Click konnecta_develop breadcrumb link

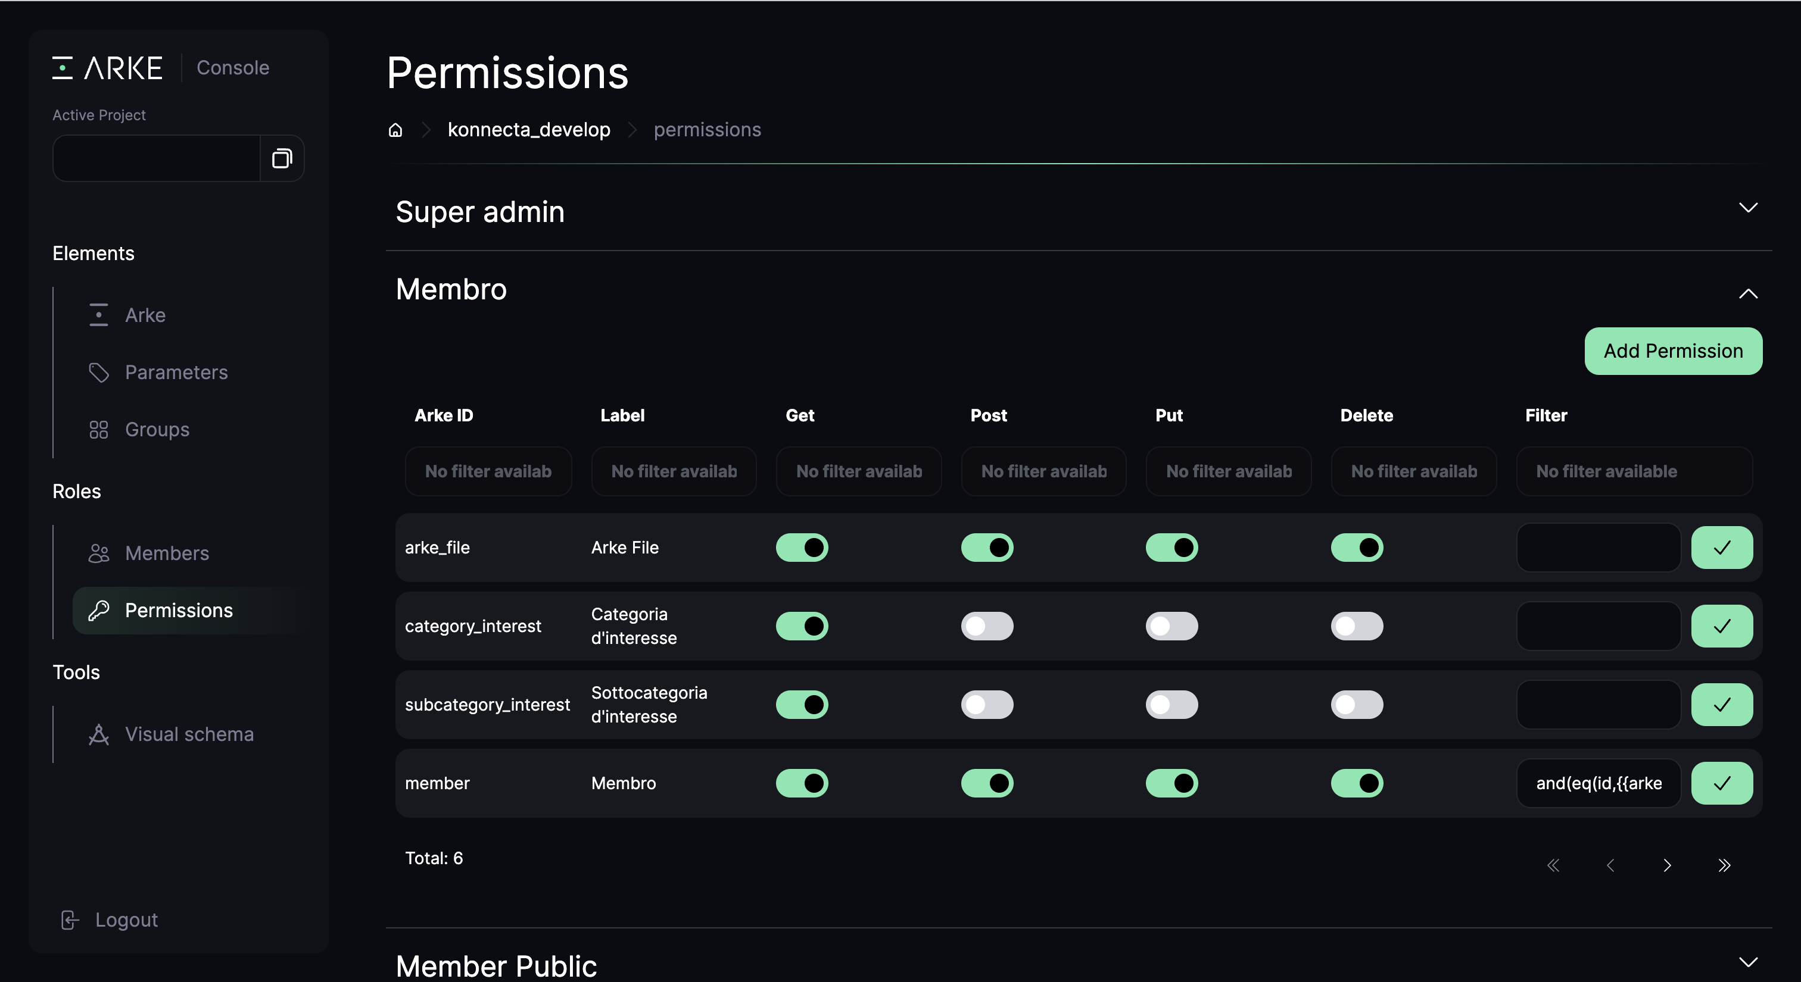(x=528, y=130)
